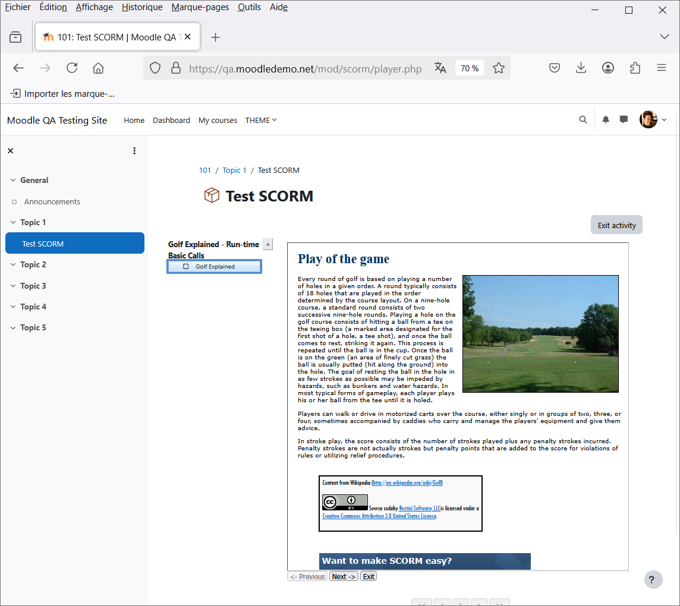
Task: Open the downloads panel
Action: coord(581,68)
